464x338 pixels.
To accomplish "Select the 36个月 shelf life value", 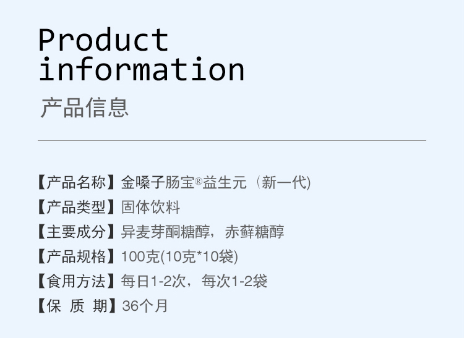I will click(145, 306).
